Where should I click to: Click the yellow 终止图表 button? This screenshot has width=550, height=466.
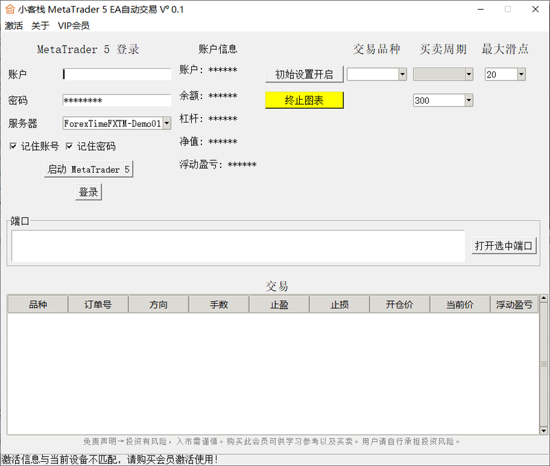click(304, 100)
